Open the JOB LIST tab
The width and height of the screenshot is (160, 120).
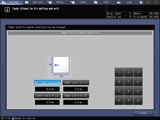pos(34,2)
